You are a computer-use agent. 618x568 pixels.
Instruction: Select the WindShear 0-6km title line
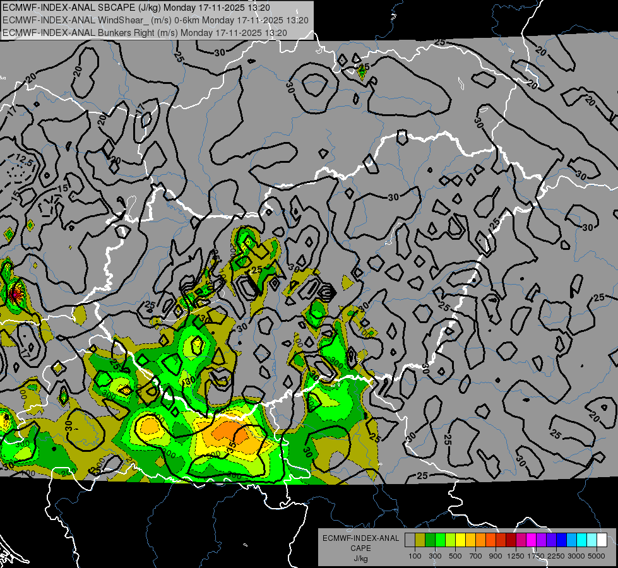[x=155, y=20]
